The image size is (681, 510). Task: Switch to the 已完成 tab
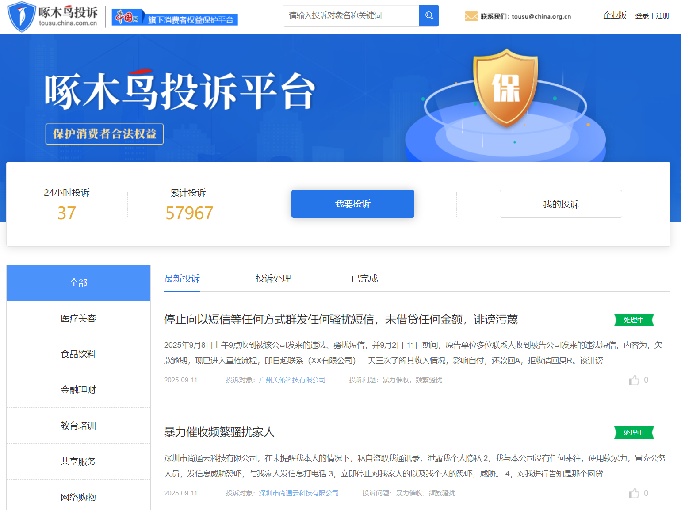click(364, 278)
